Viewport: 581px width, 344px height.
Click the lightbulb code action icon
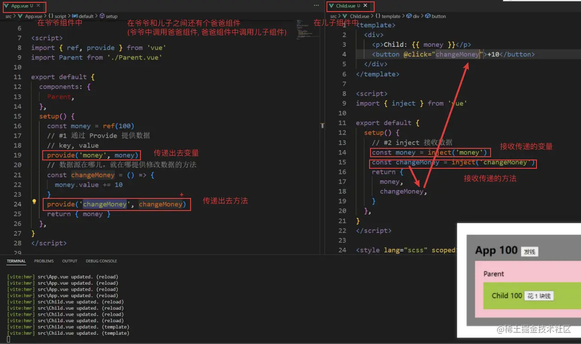pos(34,202)
